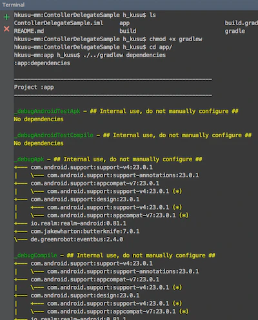Open a new terminal session with the green plus icon

[x=6, y=17]
